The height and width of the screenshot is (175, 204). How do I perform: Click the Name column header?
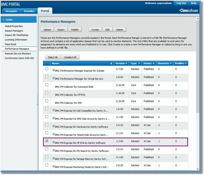(x=82, y=63)
